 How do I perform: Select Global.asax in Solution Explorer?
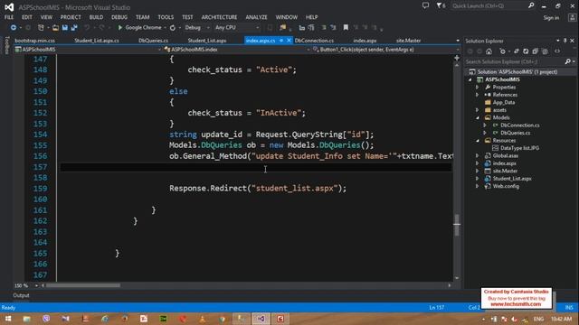(506, 156)
